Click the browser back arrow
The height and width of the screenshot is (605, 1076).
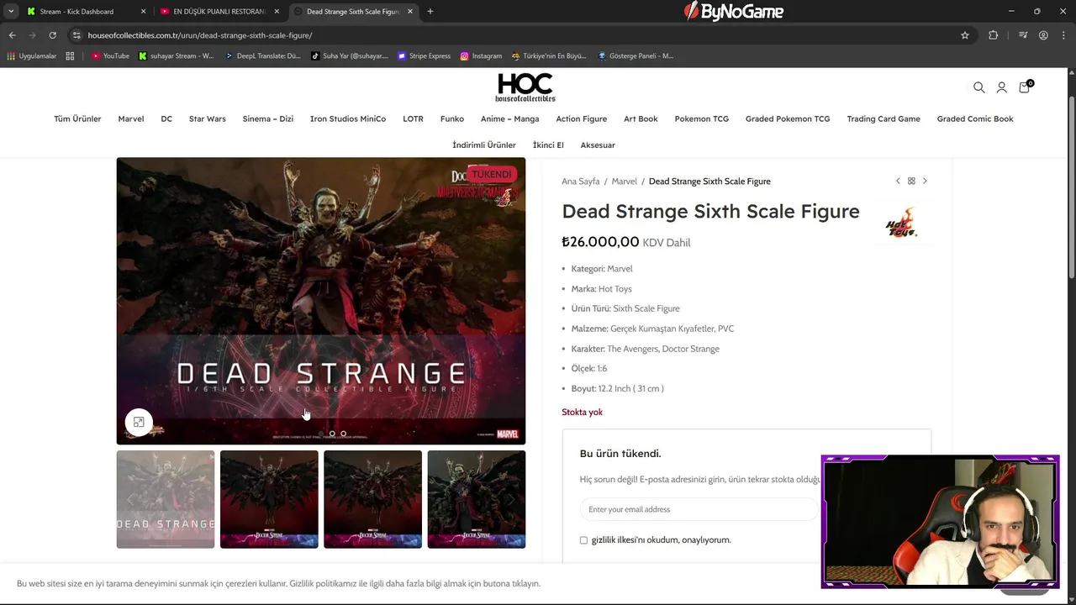point(12,35)
